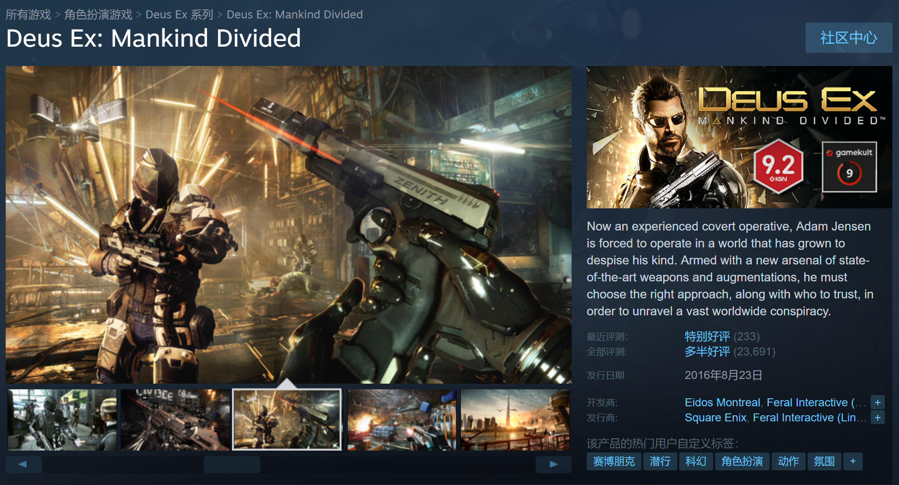The width and height of the screenshot is (899, 485).
Task: Select second thumbnail showing rifle closeup
Action: 175,419
